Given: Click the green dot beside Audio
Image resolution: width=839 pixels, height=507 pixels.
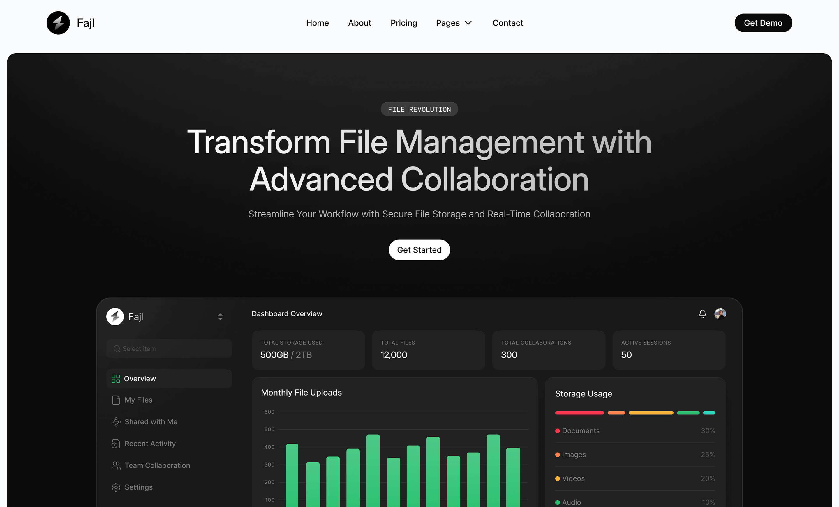Looking at the screenshot, I should [557, 502].
